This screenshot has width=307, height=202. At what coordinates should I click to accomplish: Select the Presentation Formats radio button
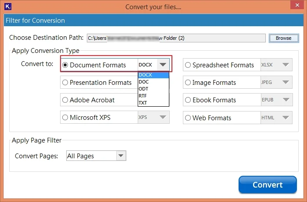coord(65,83)
